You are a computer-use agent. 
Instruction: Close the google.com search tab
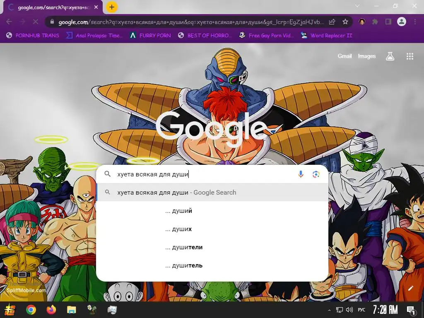tap(96, 7)
